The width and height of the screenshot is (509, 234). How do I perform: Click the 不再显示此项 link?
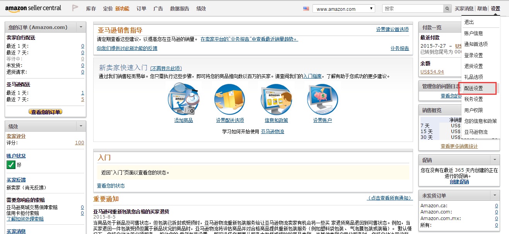(166, 68)
